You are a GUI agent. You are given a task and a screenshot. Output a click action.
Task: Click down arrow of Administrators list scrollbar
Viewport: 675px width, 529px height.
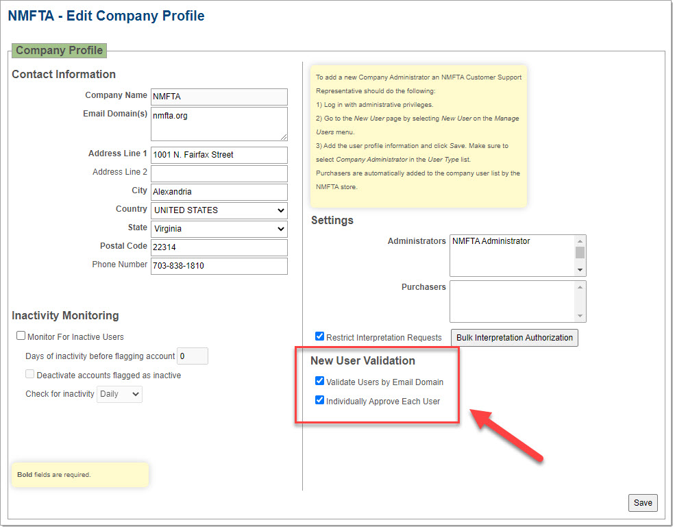coord(581,270)
